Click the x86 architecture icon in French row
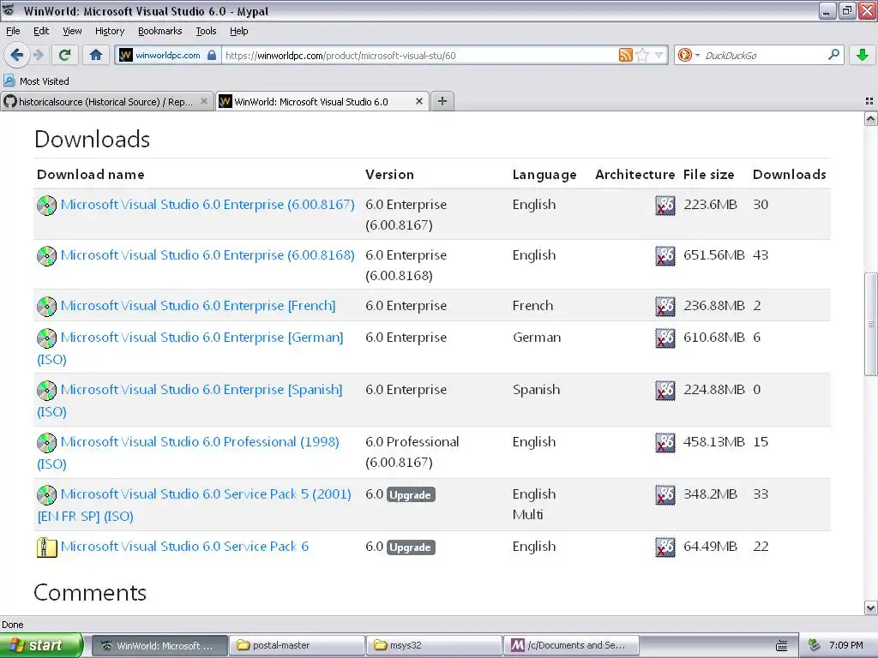The width and height of the screenshot is (878, 658). [x=665, y=307]
